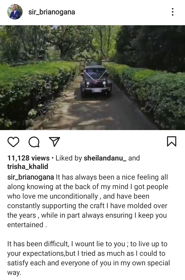Click the "Liked by" text
The width and height of the screenshot is (185, 280).
(x=69, y=158)
